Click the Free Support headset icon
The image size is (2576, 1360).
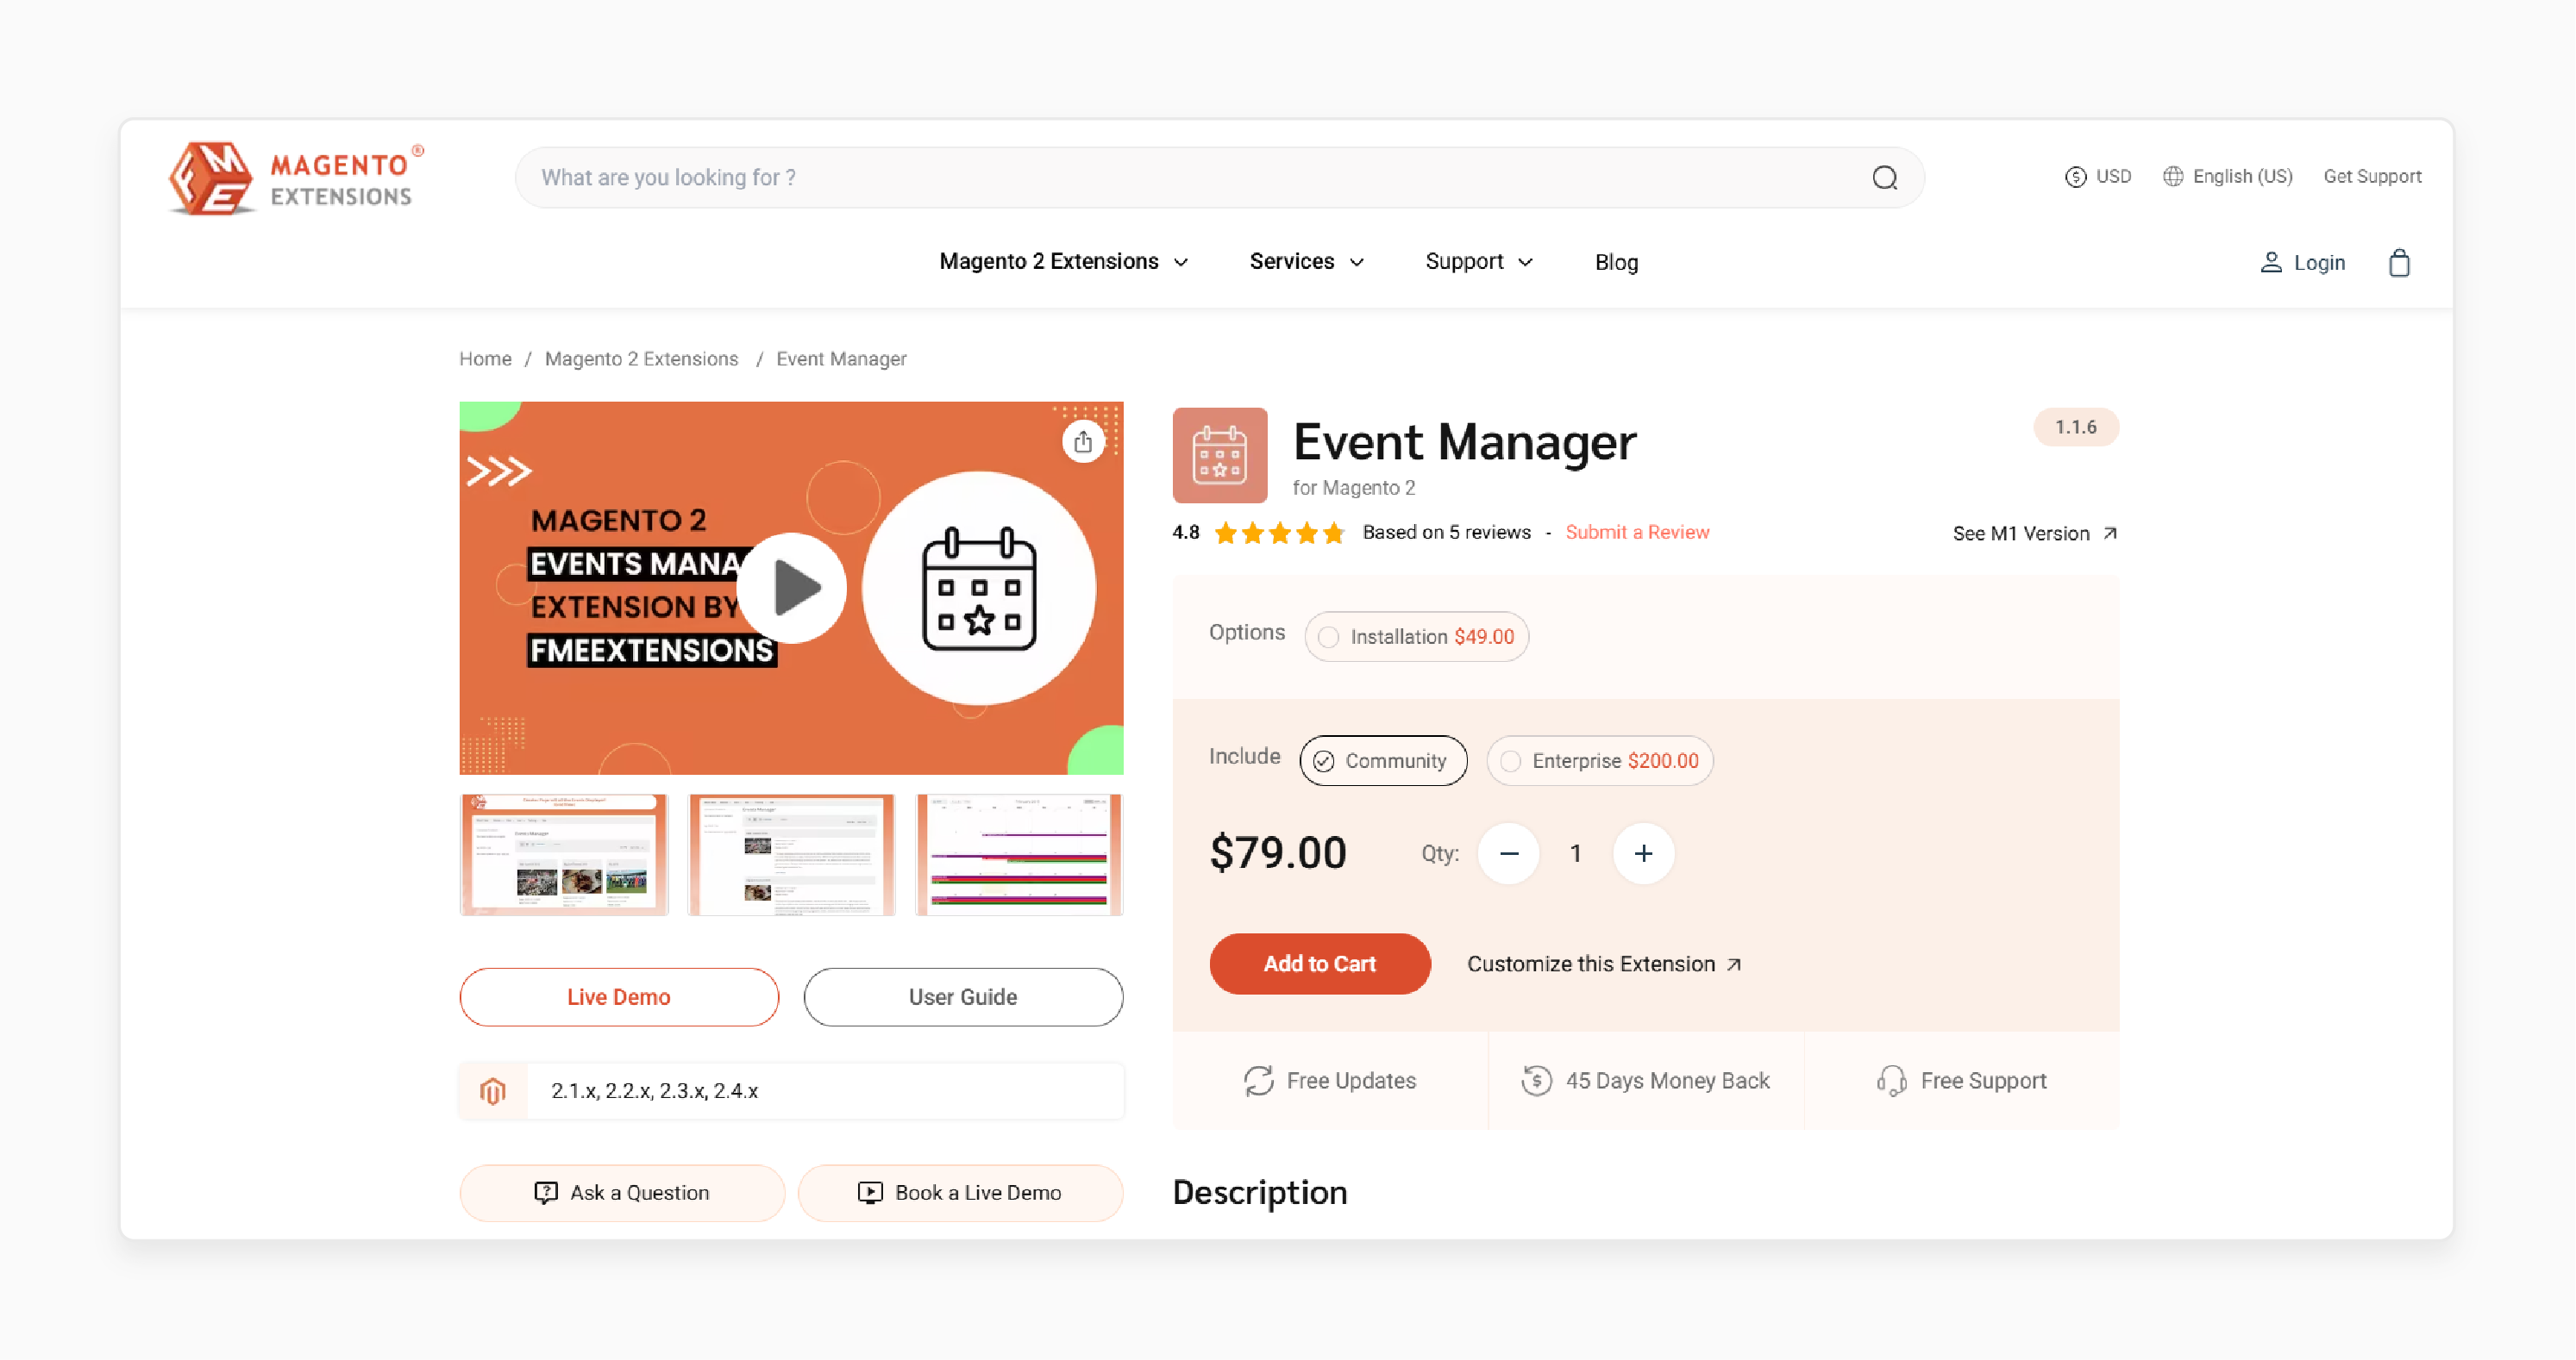tap(1892, 1082)
